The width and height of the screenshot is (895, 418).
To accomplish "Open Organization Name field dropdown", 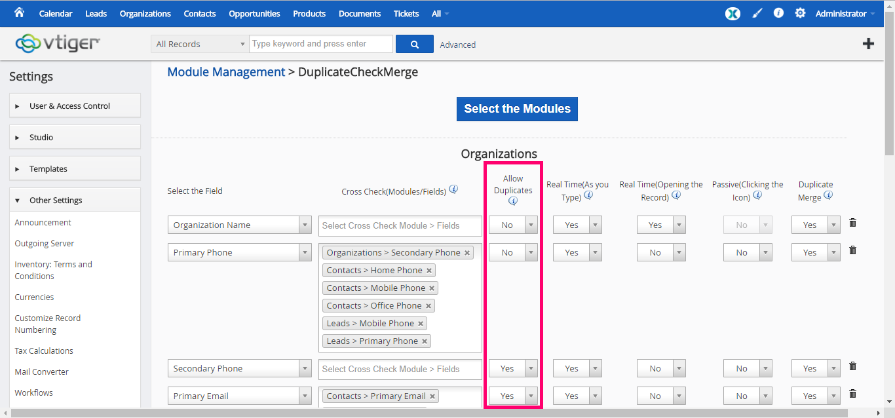I will 240,225.
